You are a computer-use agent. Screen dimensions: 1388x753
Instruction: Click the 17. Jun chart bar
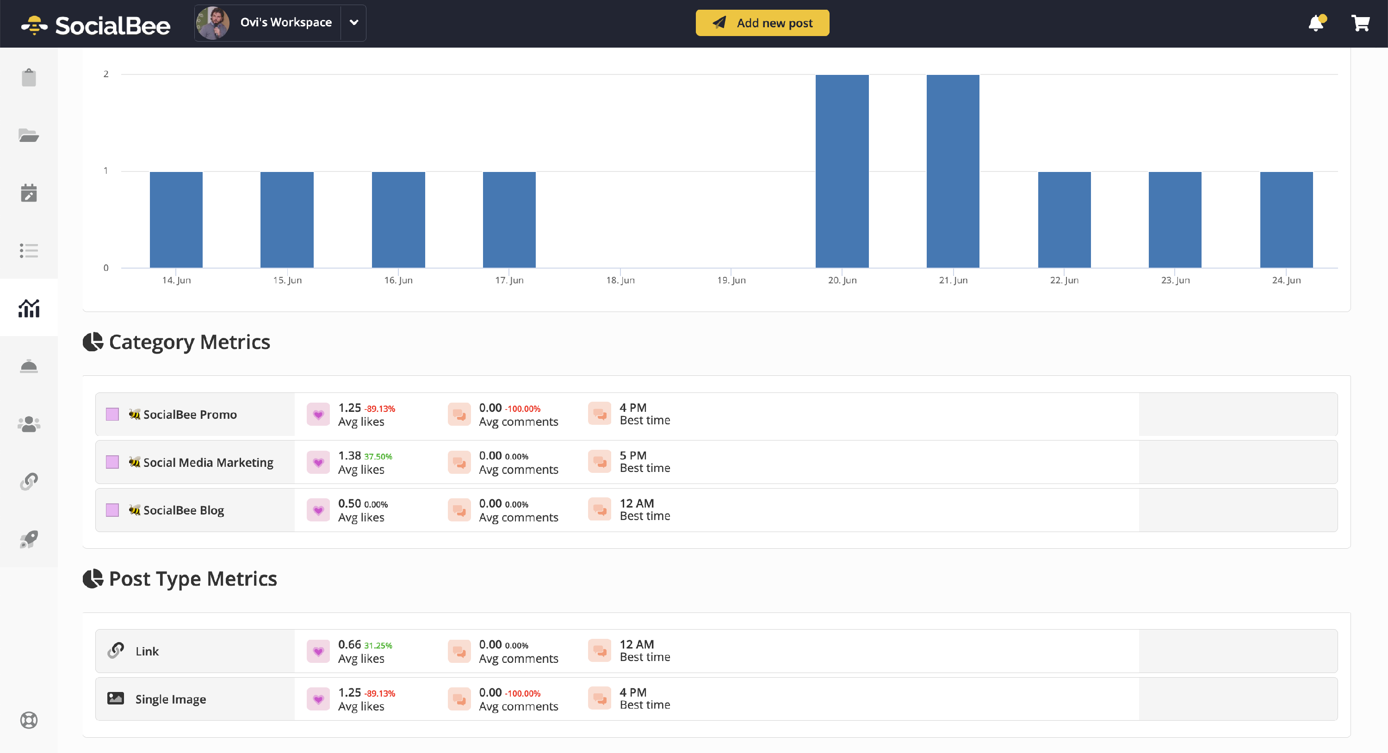click(509, 220)
